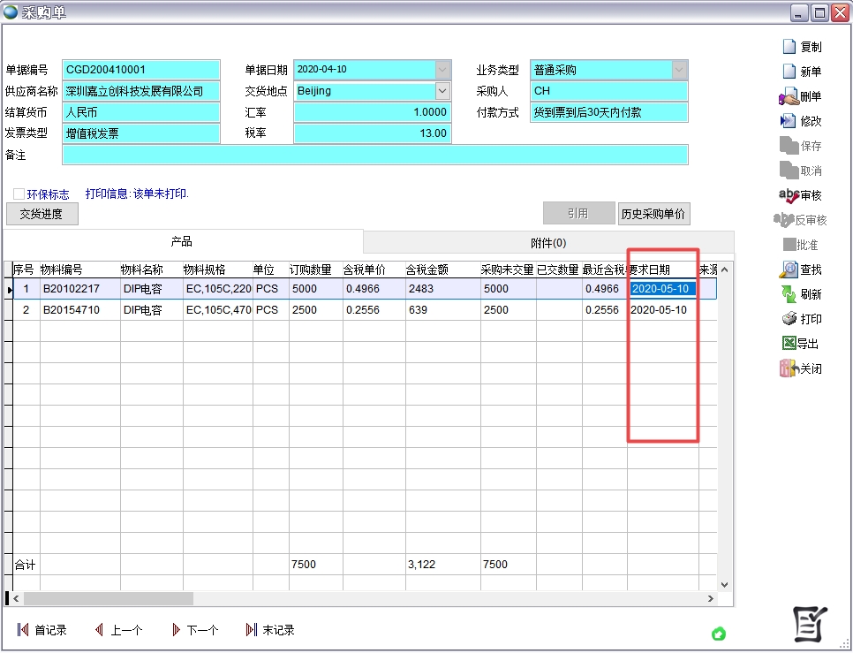
Task: Open 历史采购单价 price history
Action: tap(653, 214)
